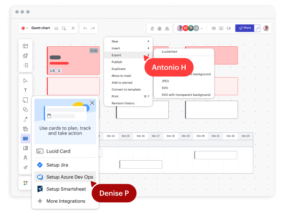The width and height of the screenshot is (287, 215).
Task: Click the Dec 20 timeline date header
Action: click(200, 136)
